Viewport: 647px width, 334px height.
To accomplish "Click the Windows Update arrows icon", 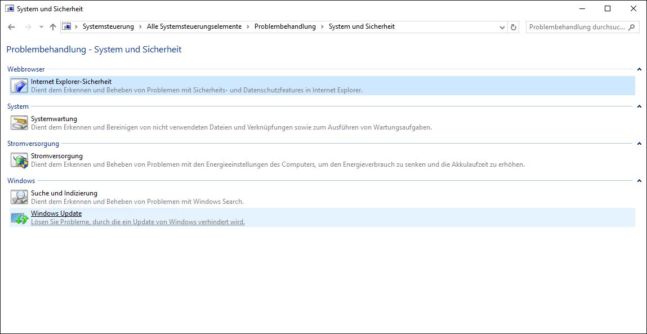I will [x=19, y=217].
